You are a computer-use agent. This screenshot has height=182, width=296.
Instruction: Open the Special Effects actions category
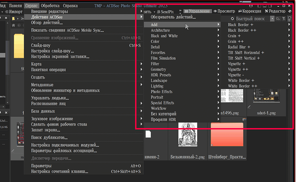pyautogui.click(x=182, y=103)
